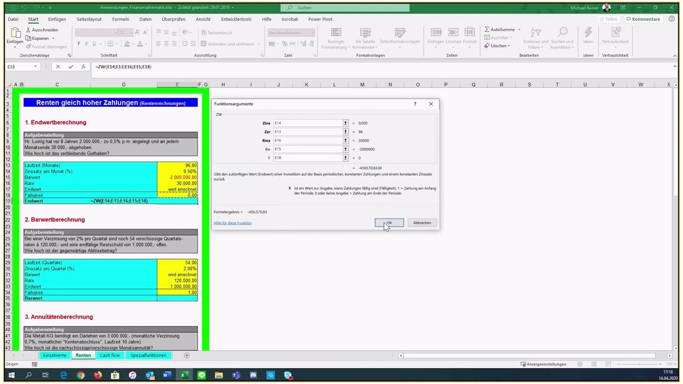Image resolution: width=683 pixels, height=384 pixels.
Task: Click Abbrechen in the function dialog
Action: point(422,223)
